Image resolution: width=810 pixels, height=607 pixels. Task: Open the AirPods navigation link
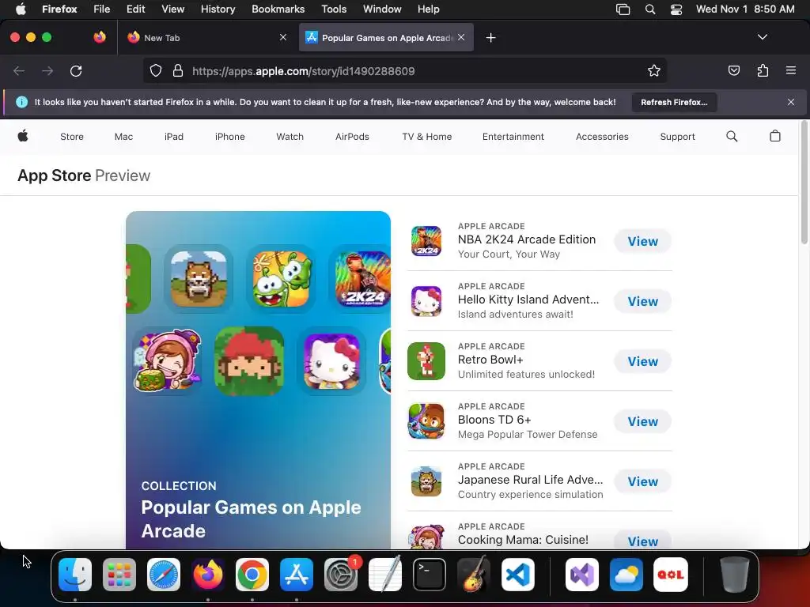point(352,137)
